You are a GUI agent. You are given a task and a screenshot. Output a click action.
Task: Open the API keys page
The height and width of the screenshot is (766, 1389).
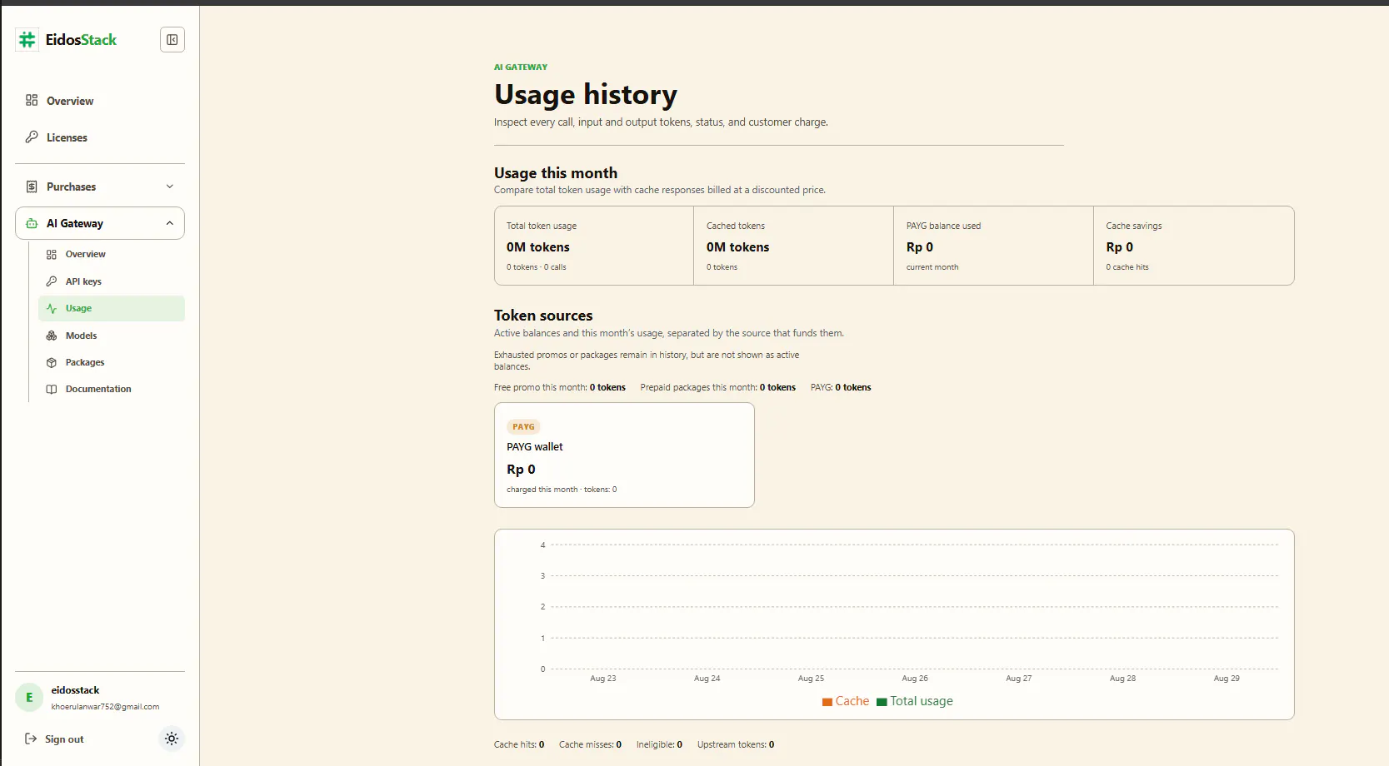(x=112, y=281)
